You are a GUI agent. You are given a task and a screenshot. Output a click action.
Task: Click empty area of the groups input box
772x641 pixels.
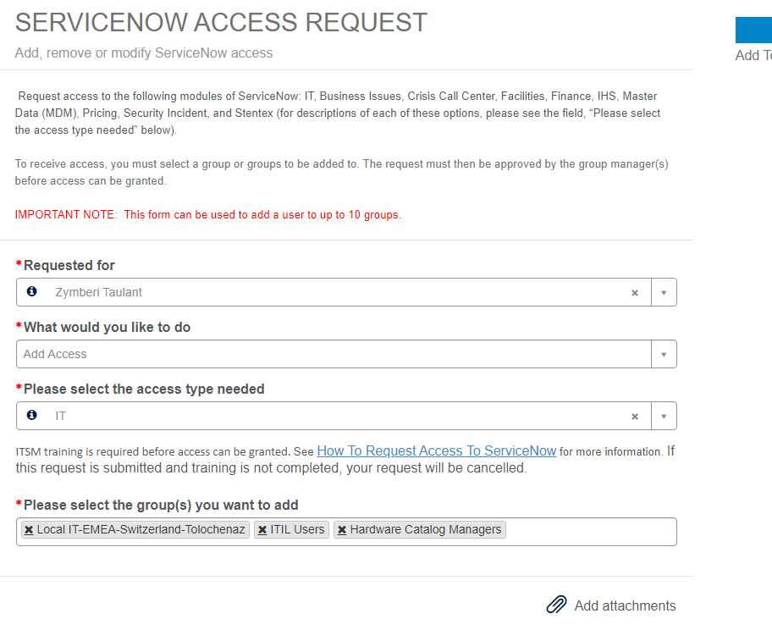pos(591,531)
